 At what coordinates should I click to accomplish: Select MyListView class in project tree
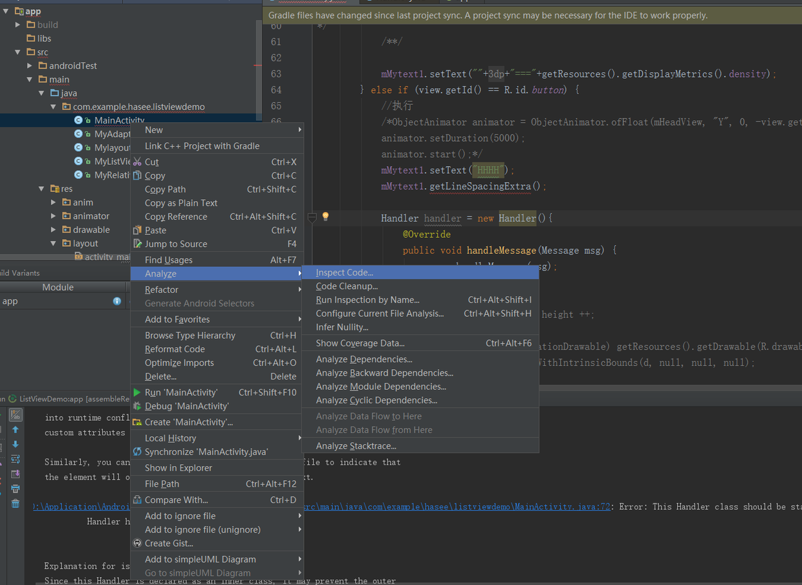(x=113, y=162)
